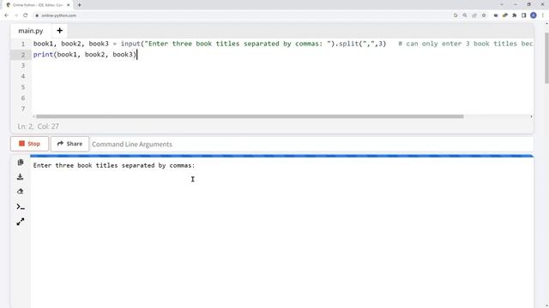Reload the online-python page
Viewport: 549px width, 308px height.
25,15
